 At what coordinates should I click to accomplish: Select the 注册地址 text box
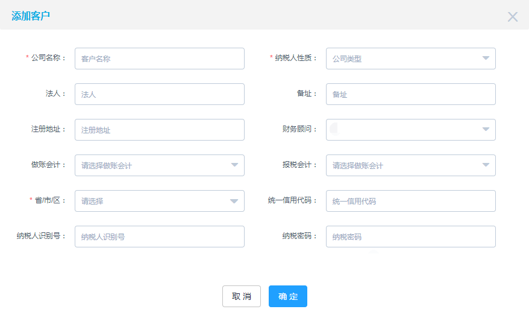[160, 130]
